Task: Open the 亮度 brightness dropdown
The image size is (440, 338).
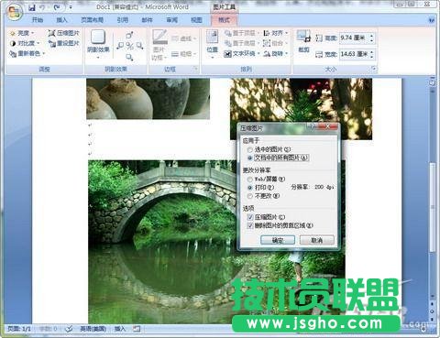Action: pos(22,33)
